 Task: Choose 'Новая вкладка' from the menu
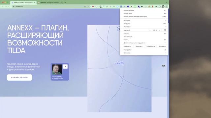[144, 10]
